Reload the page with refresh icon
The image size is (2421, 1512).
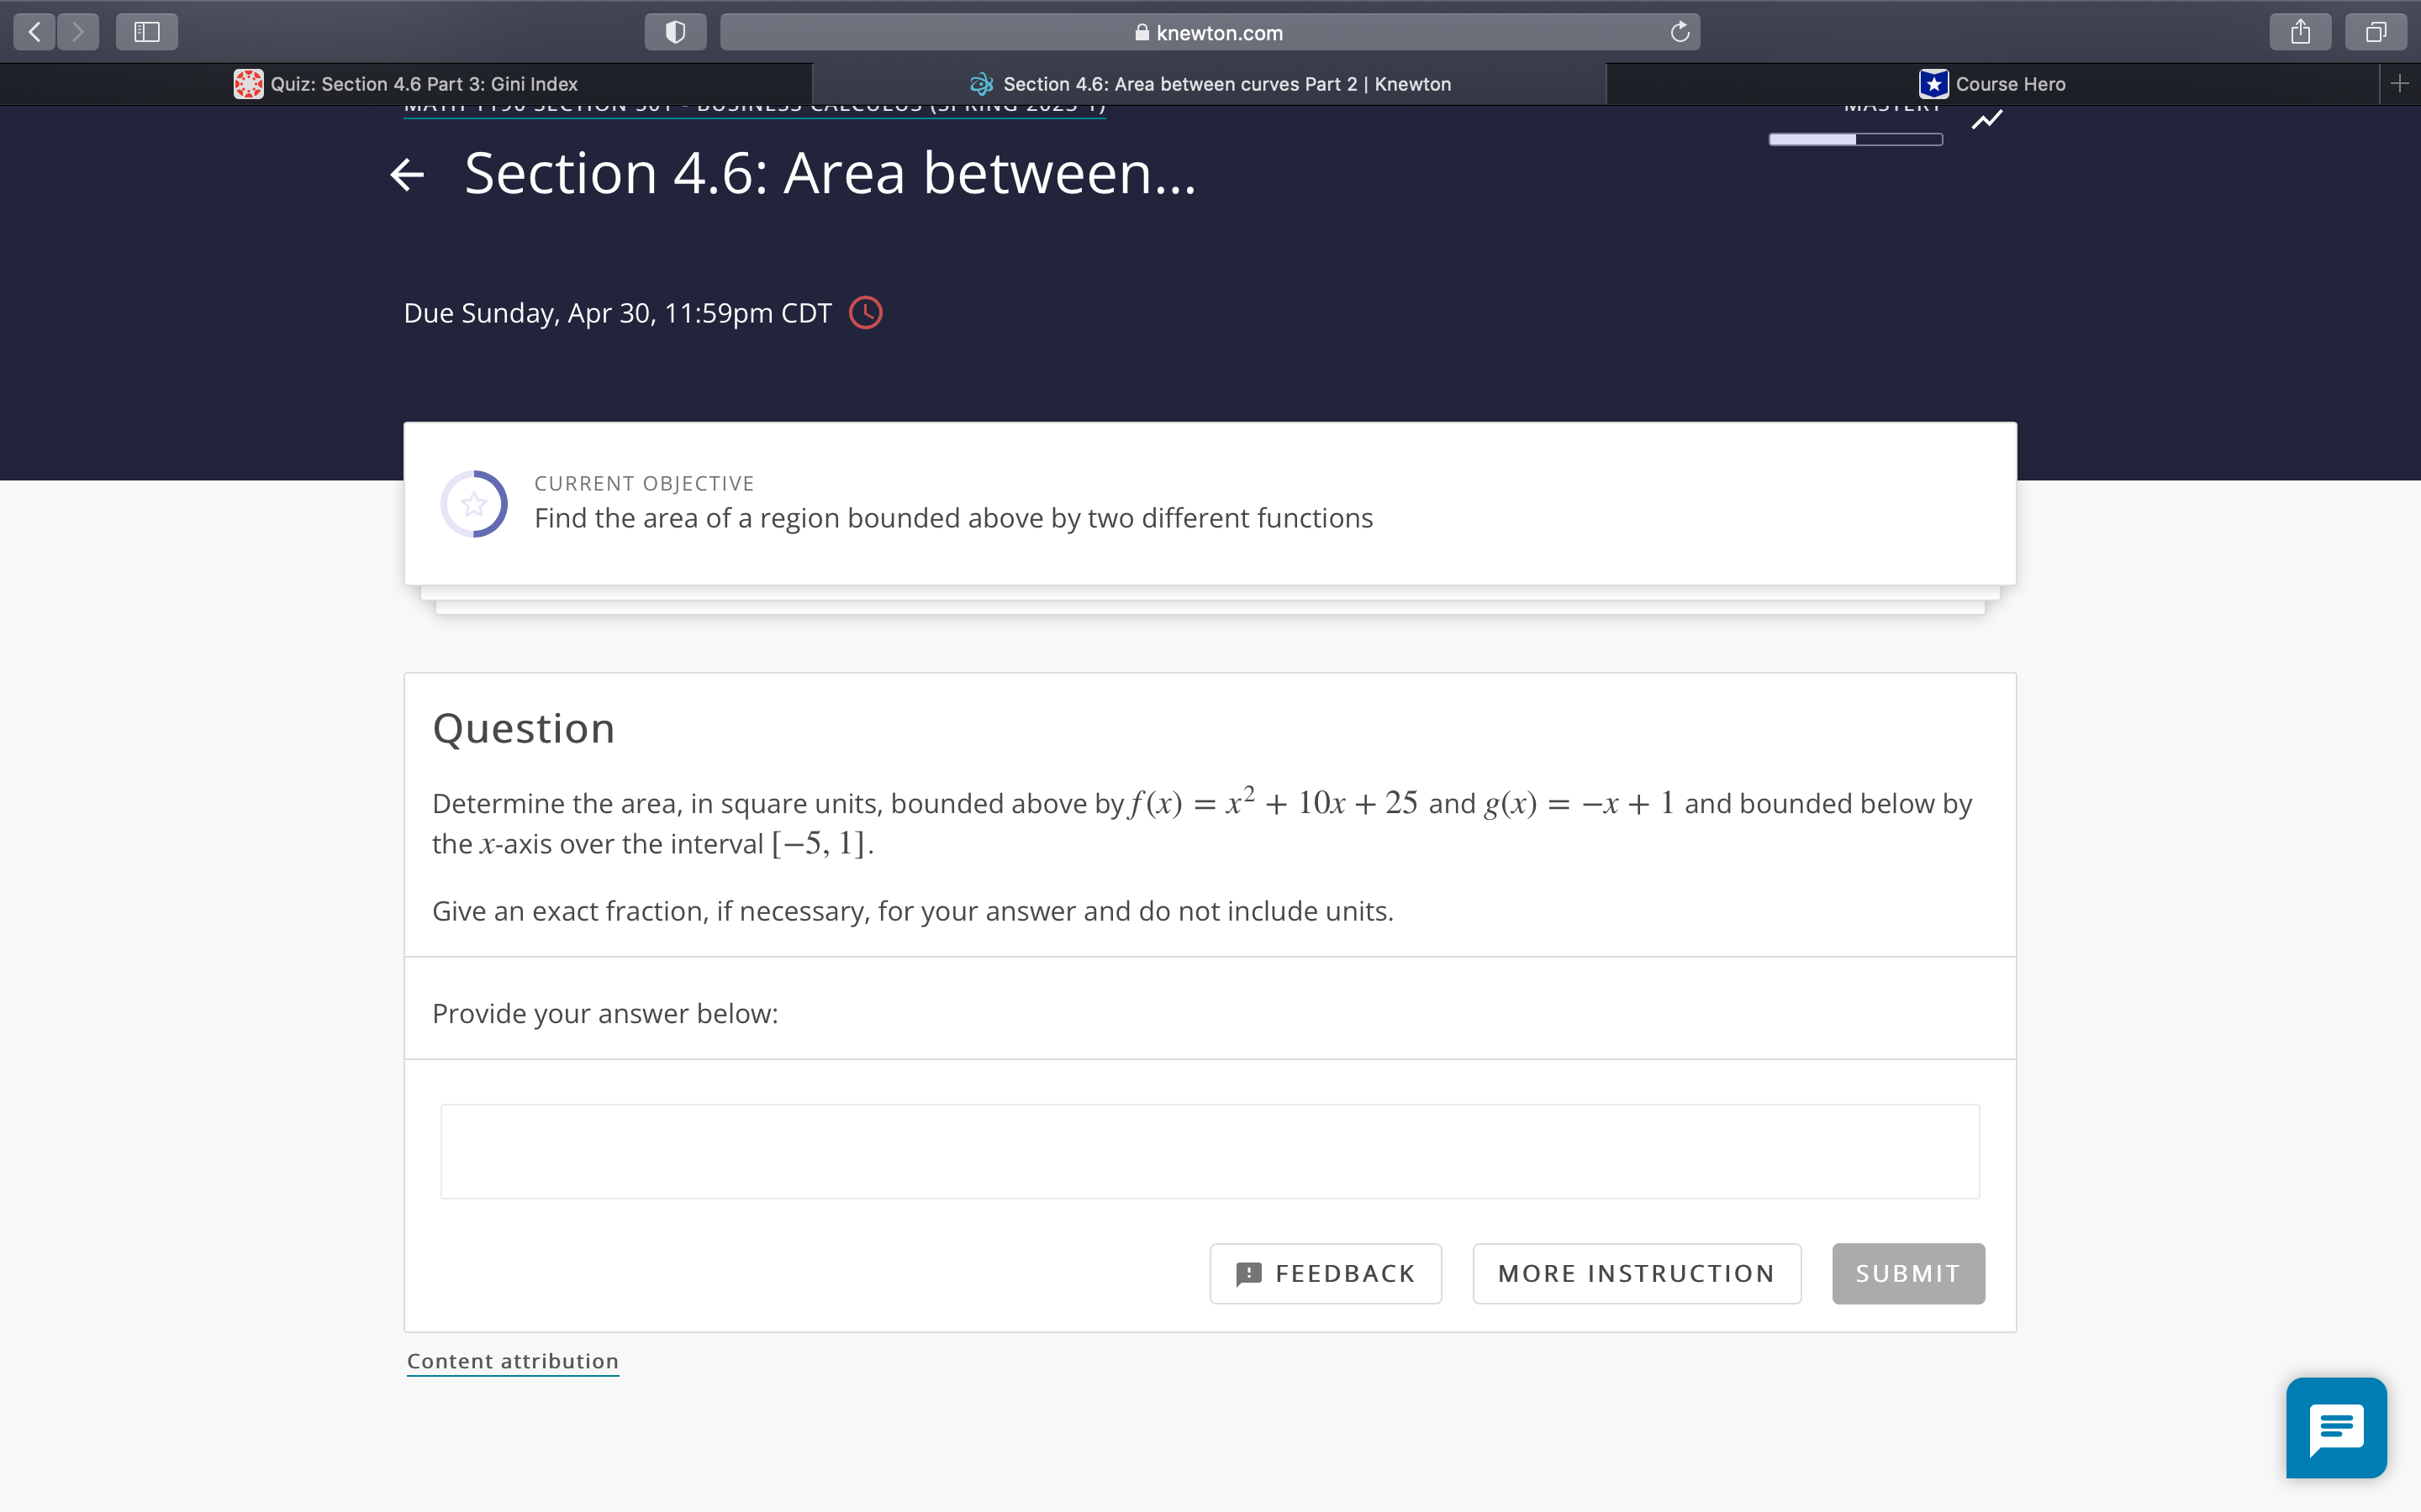[x=1680, y=32]
